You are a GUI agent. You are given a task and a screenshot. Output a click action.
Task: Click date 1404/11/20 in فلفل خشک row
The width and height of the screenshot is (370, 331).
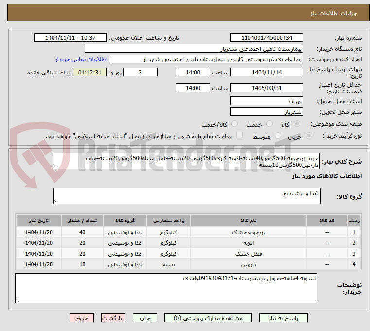(x=39, y=254)
